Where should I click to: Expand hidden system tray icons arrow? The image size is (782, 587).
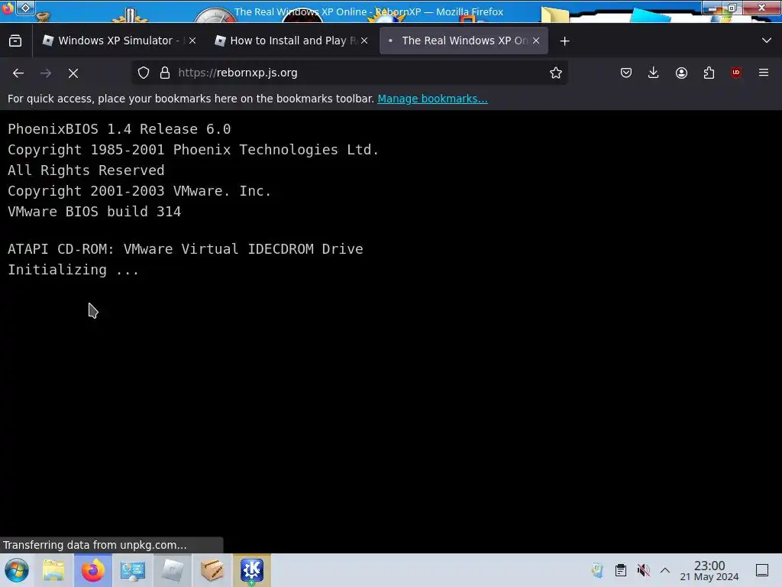(x=665, y=570)
